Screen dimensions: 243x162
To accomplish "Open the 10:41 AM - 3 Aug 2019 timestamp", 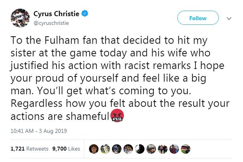I will pos(39,131).
